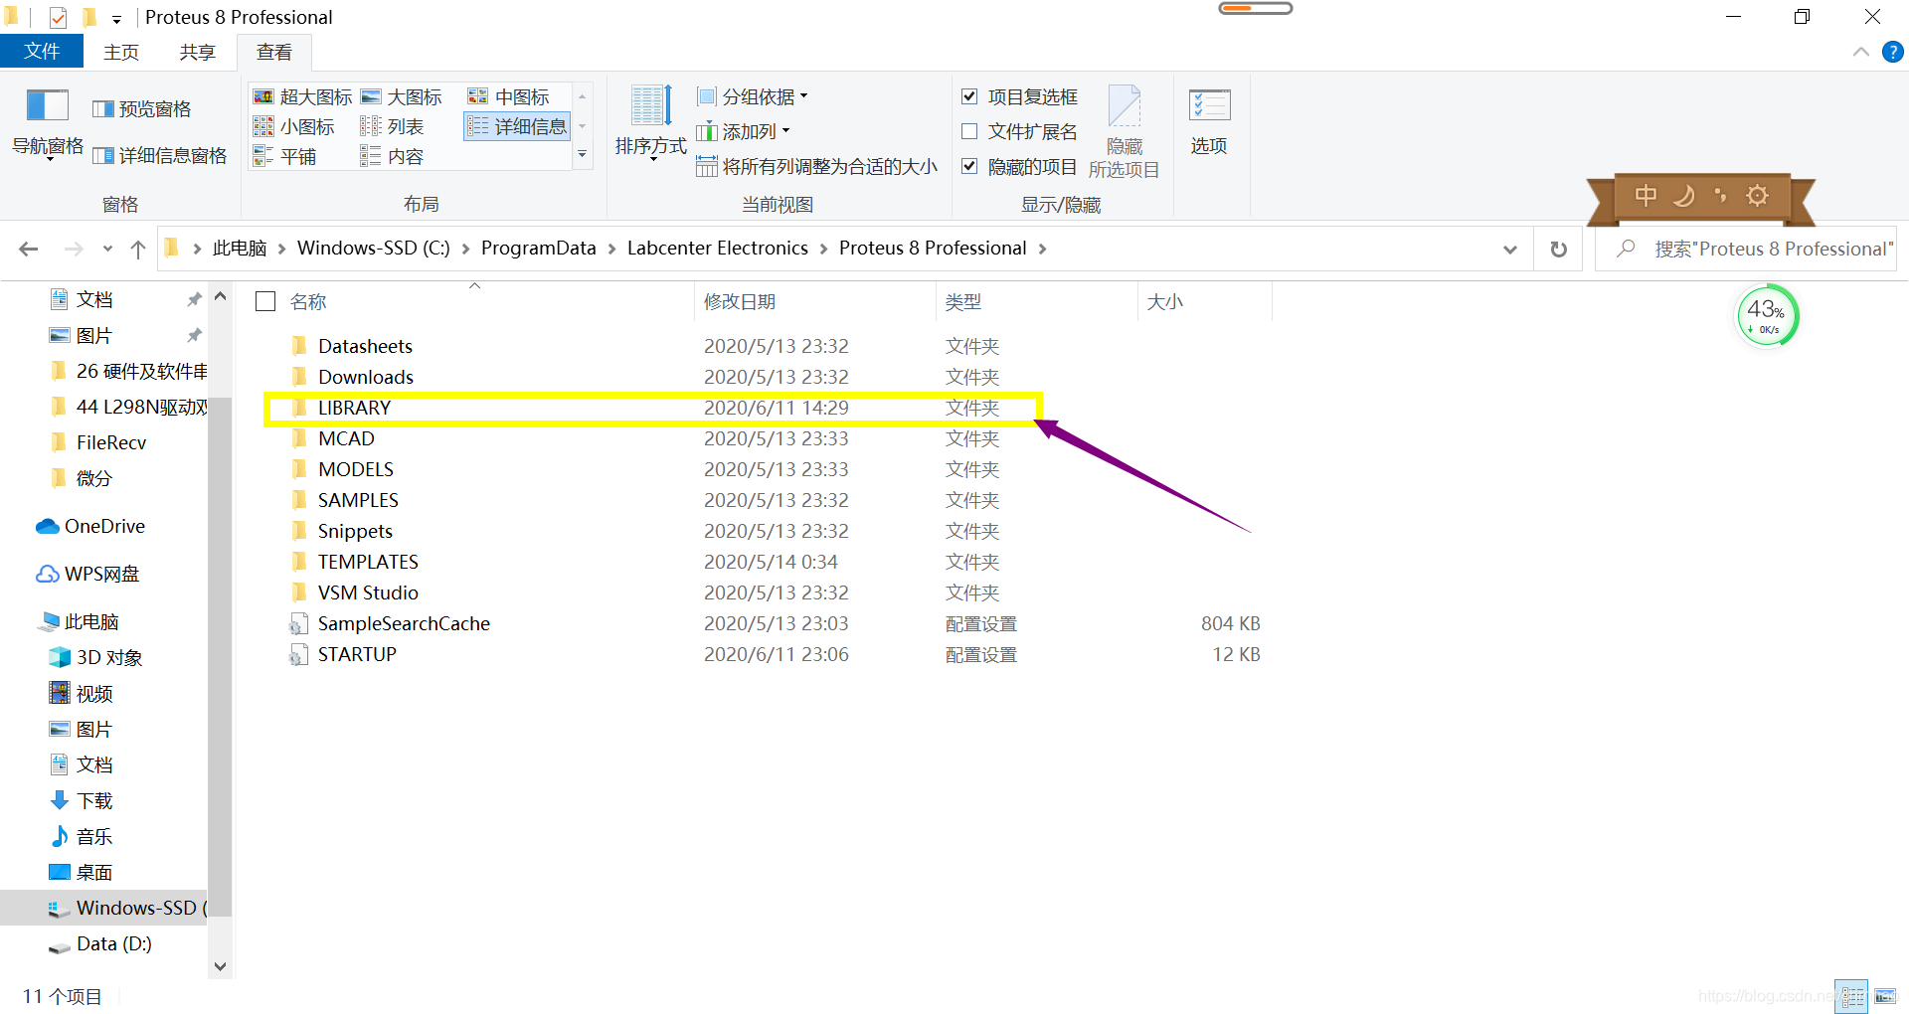Click Hide selected items (隐藏所选项目)
This screenshot has height=1014, width=1909.
pyautogui.click(x=1125, y=132)
